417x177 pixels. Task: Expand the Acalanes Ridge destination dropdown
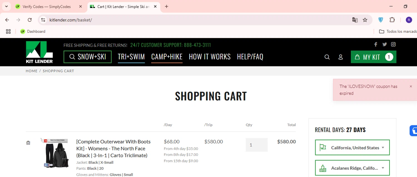352,168
